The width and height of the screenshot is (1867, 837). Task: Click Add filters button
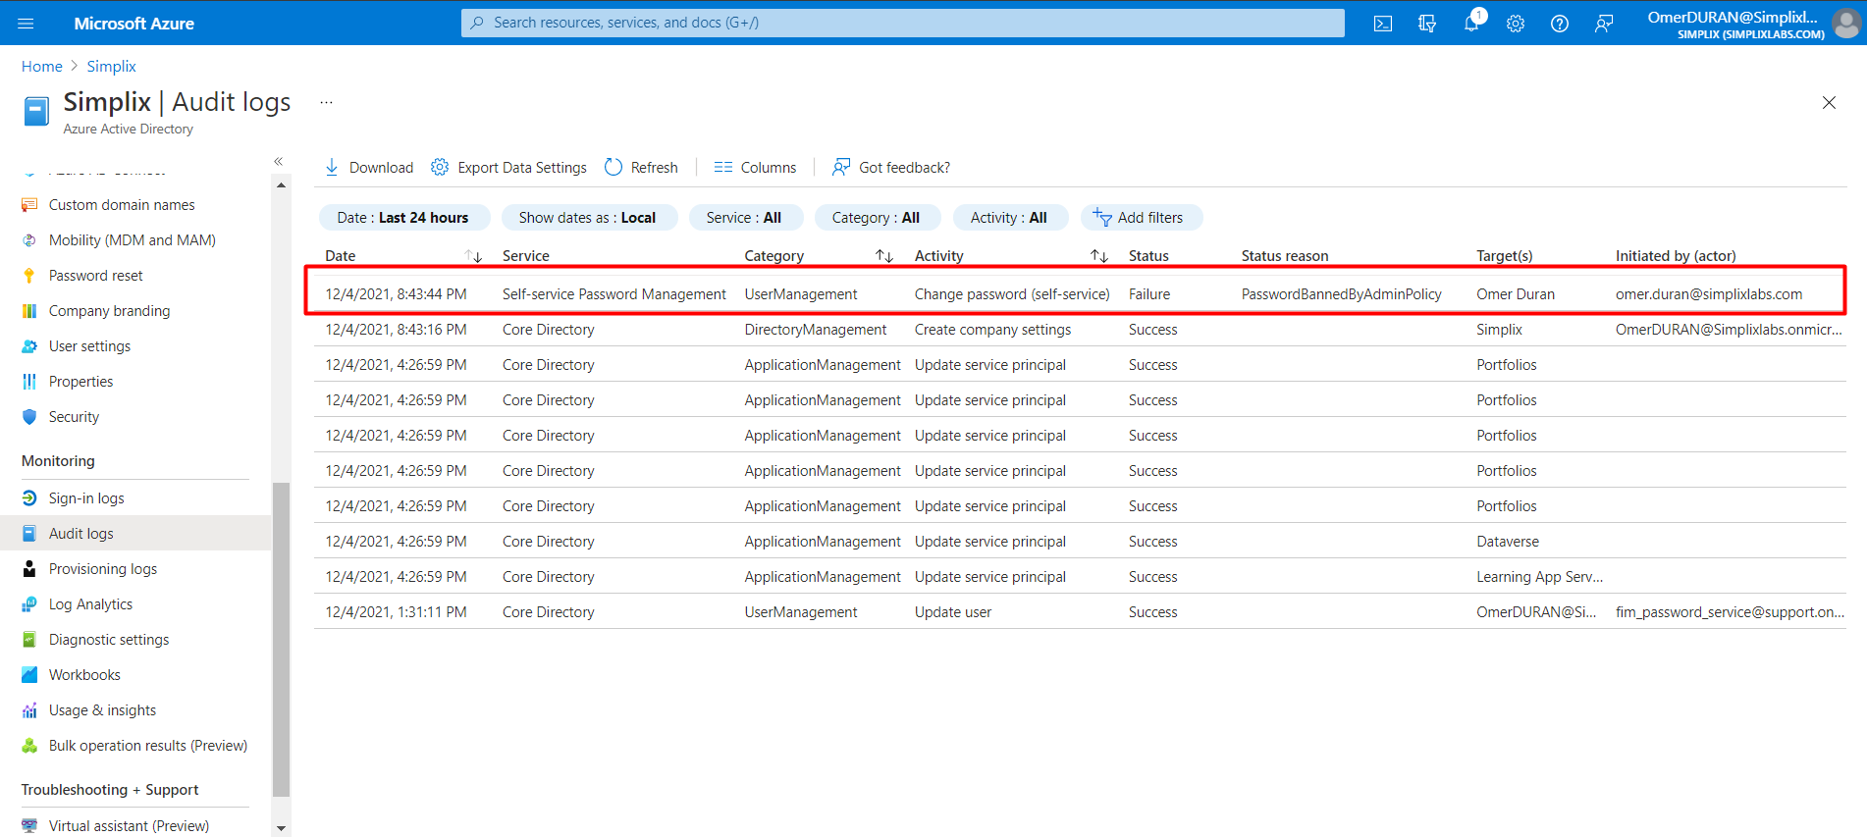(1142, 218)
